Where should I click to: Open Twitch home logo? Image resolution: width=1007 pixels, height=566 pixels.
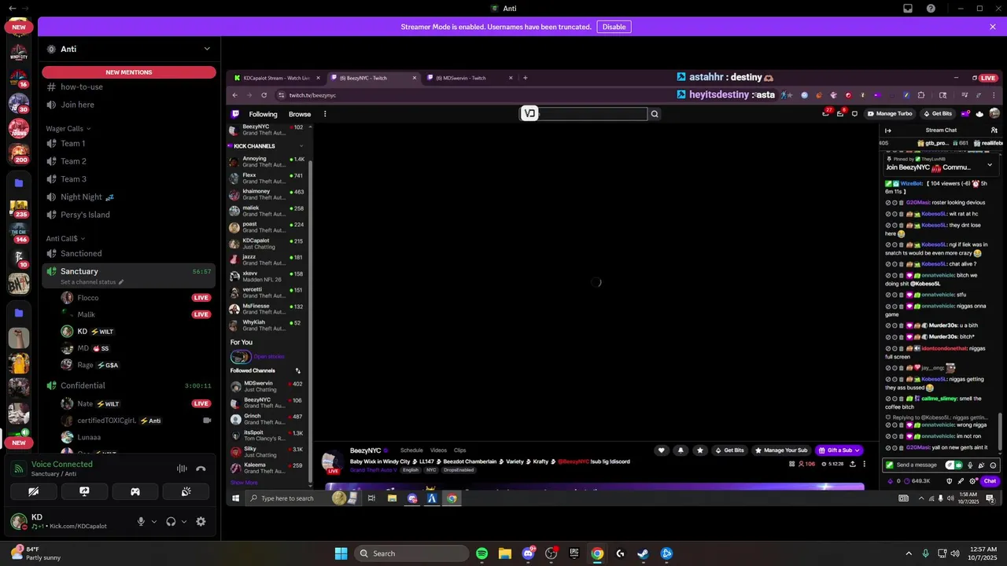point(235,114)
